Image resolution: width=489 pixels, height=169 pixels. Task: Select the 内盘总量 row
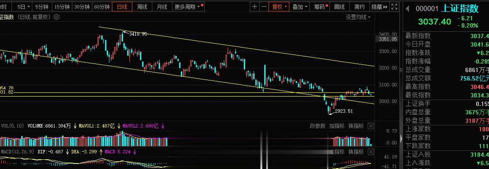point(446,112)
